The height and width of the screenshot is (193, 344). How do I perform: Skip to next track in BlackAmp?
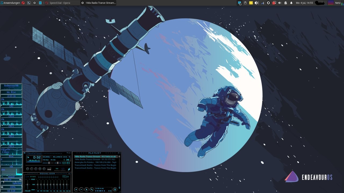coord(44,169)
